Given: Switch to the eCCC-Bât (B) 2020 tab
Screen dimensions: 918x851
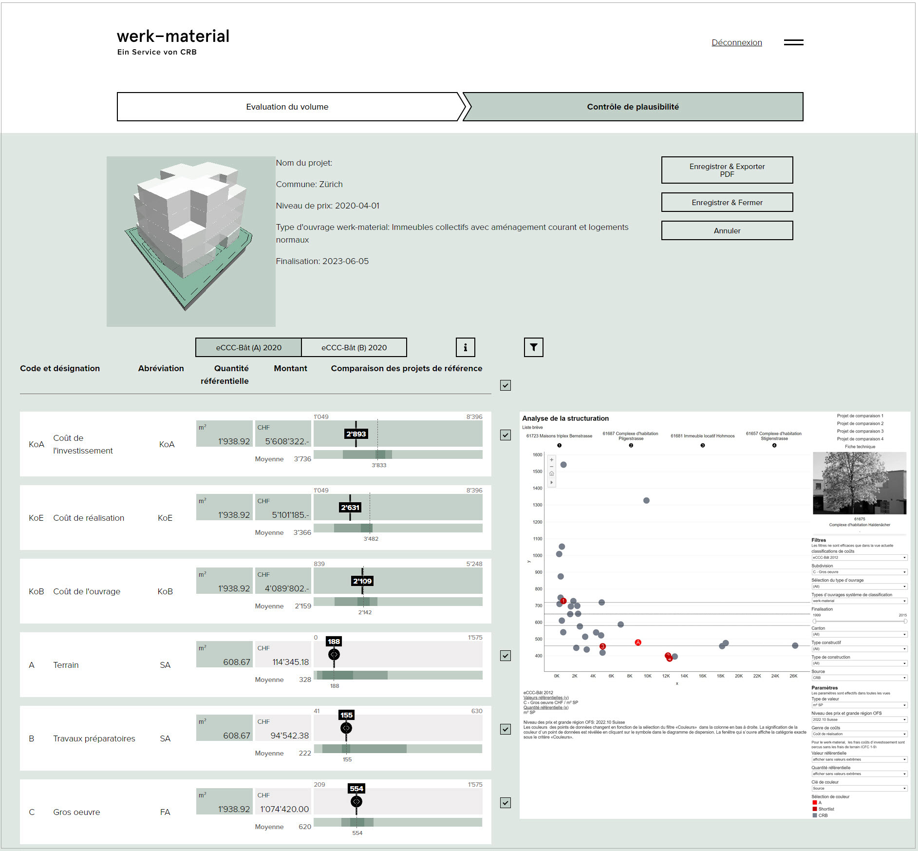Looking at the screenshot, I should coord(354,347).
